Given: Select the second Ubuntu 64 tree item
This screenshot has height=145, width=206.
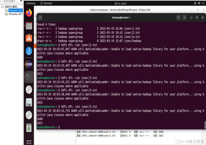Looking at the screenshot, I should tap(14, 14).
